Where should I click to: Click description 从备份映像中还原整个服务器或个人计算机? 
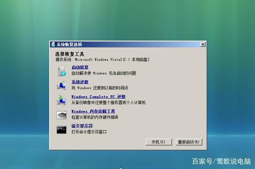[x=109, y=103]
